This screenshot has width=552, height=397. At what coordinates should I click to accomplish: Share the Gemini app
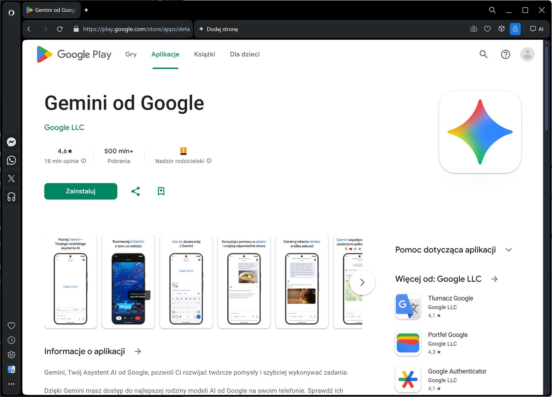(x=136, y=191)
